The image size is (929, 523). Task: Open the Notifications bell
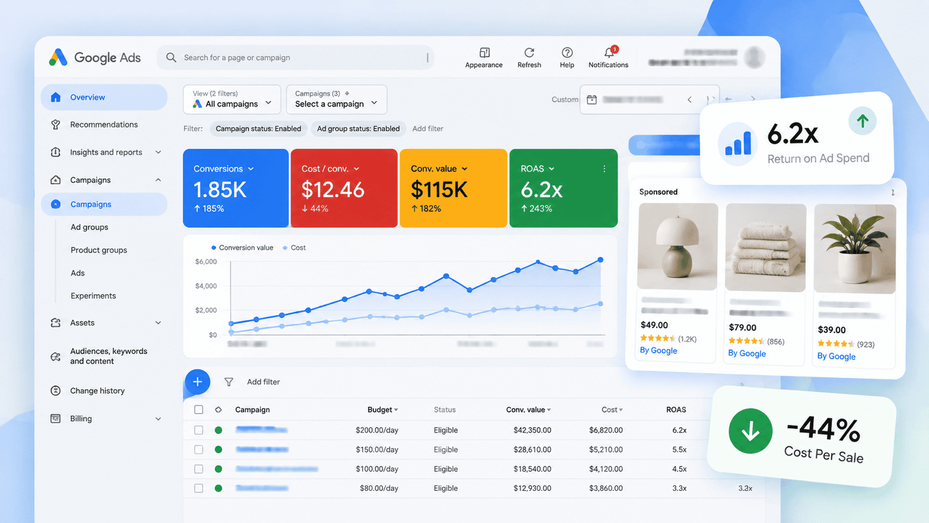608,52
